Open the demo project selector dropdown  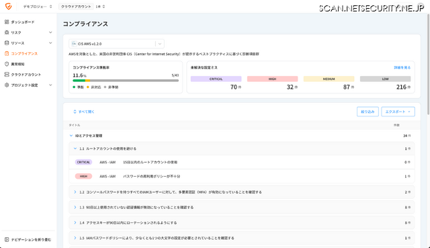[38, 7]
